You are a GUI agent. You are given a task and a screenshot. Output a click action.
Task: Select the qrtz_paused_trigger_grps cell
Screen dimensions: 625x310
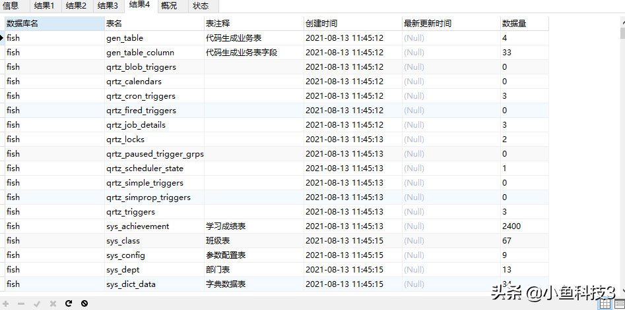point(154,154)
